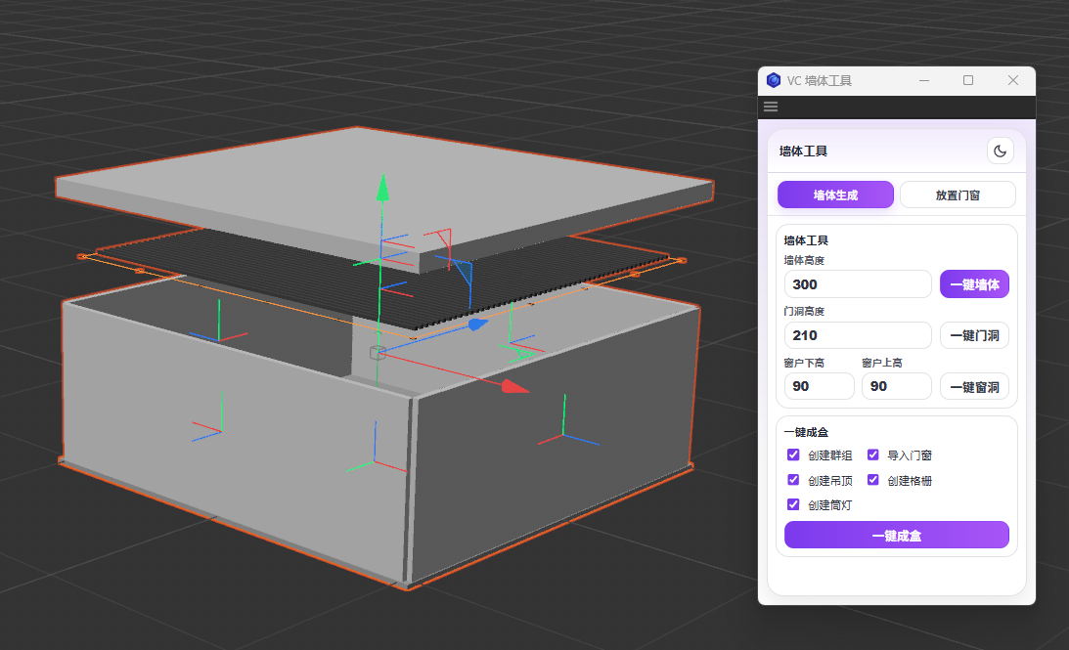Select the blue axis arrow of the gizmo

tap(476, 325)
